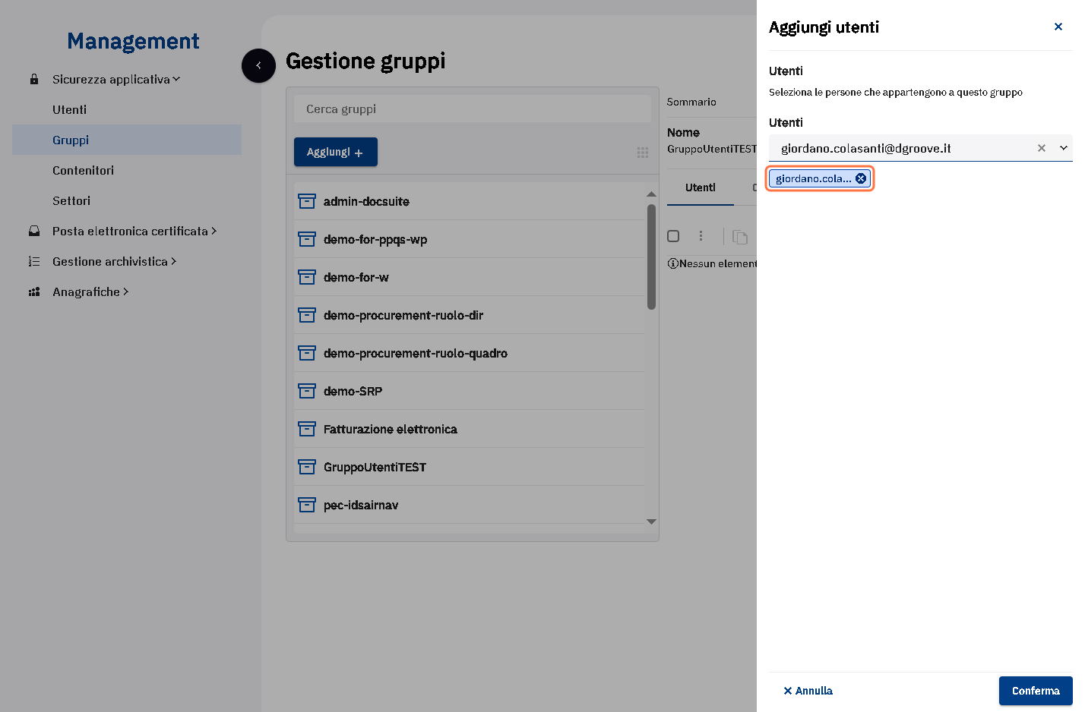
Task: Close the Aggiungi utenti panel
Action: pyautogui.click(x=1058, y=27)
